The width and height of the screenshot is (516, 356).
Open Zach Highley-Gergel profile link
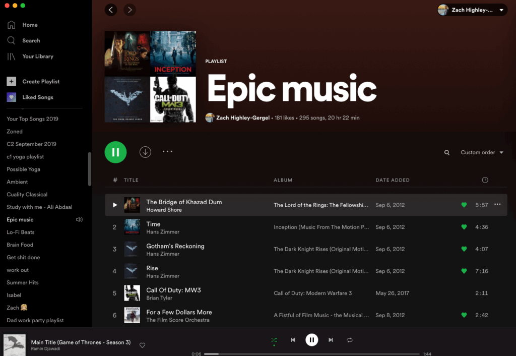(243, 117)
